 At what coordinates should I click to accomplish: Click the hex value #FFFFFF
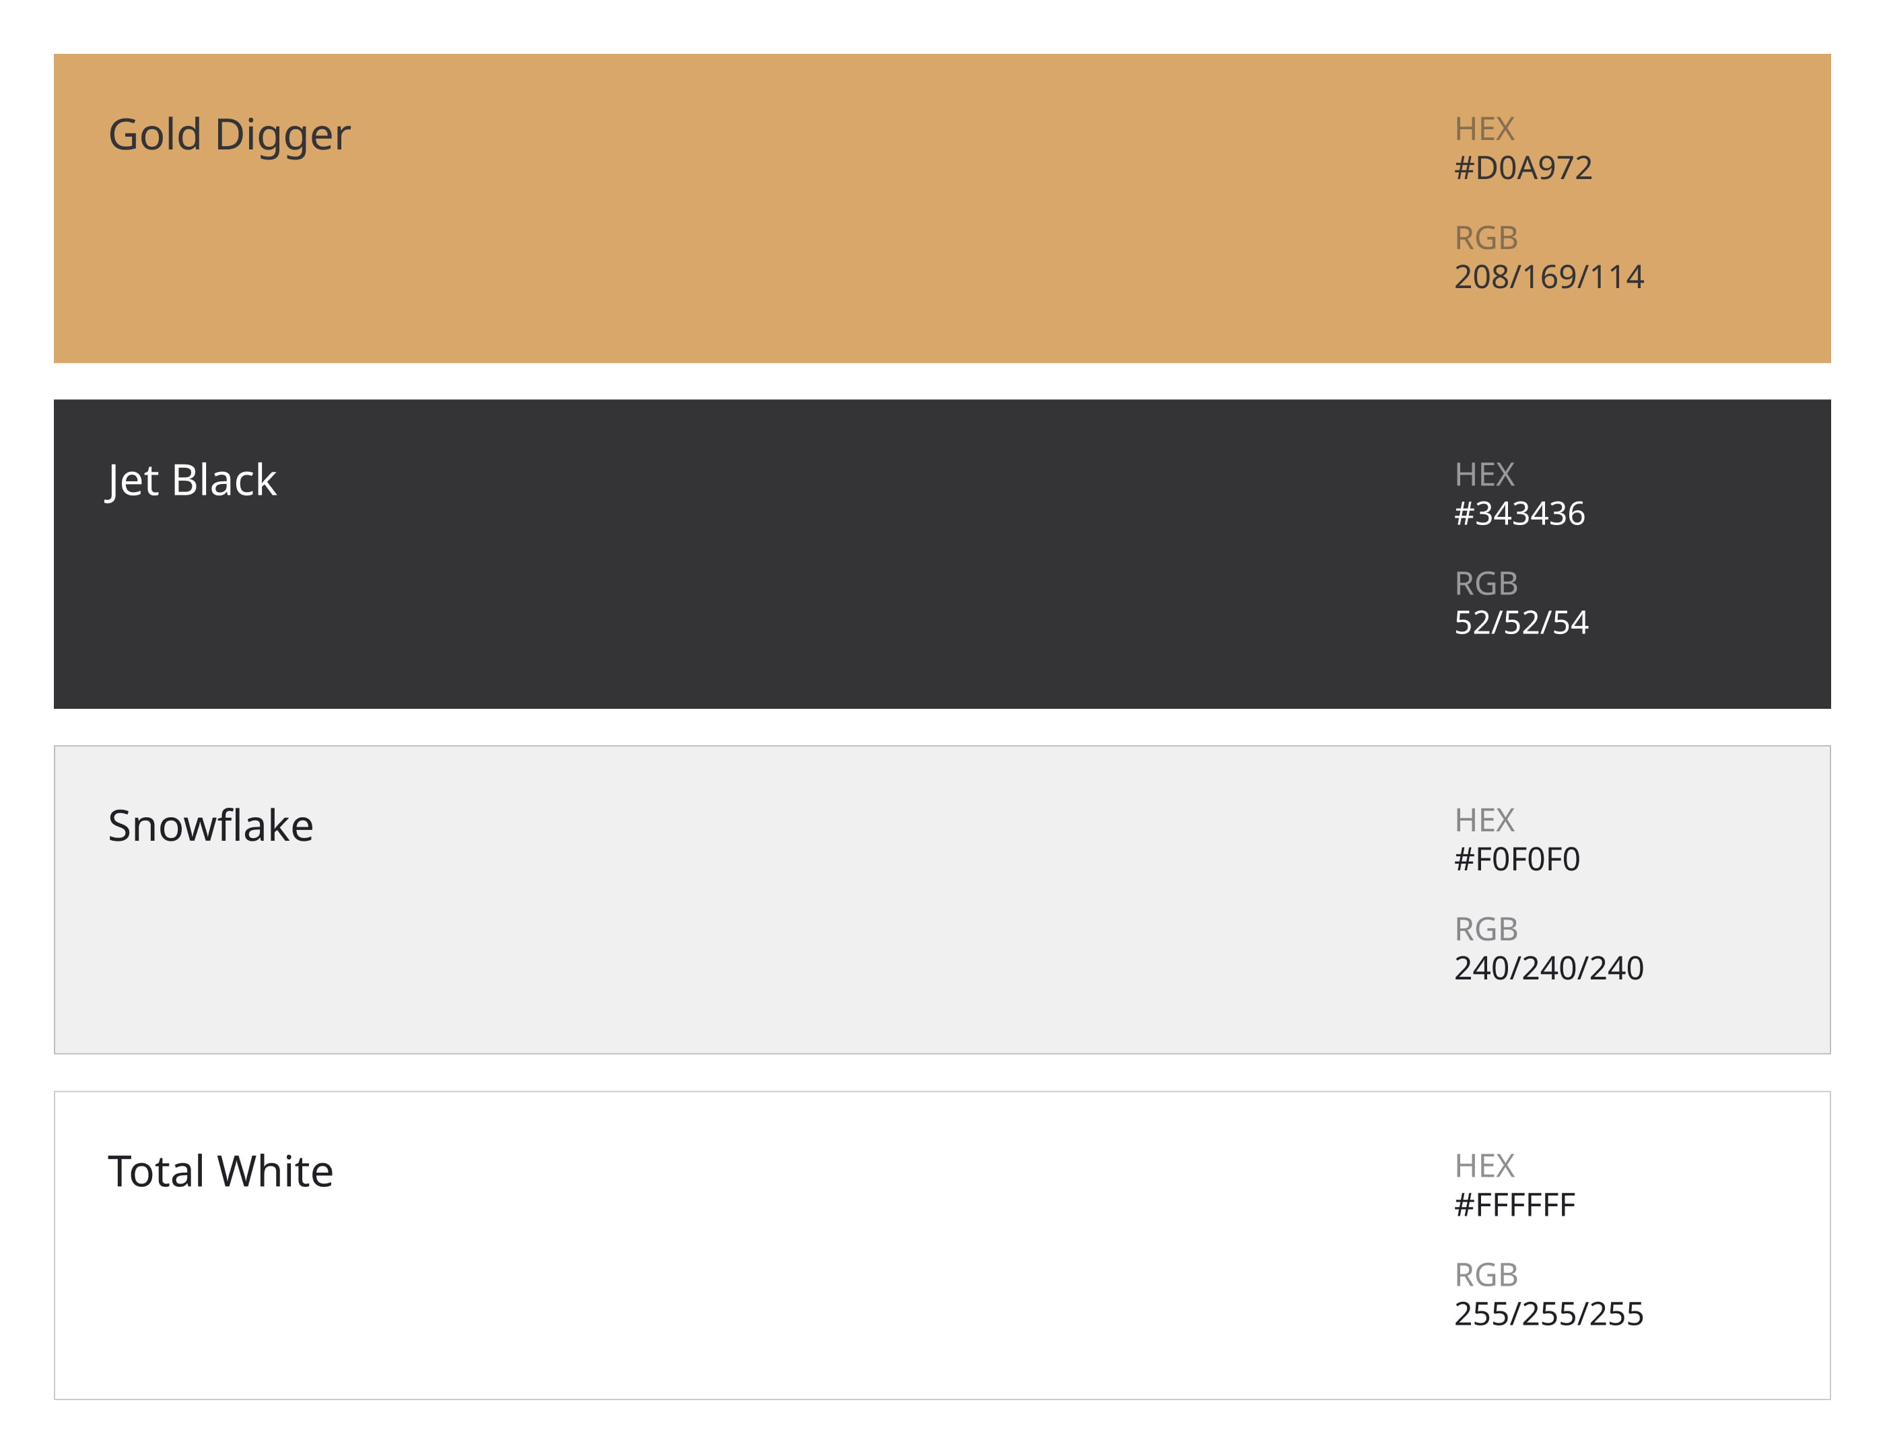click(1514, 1205)
